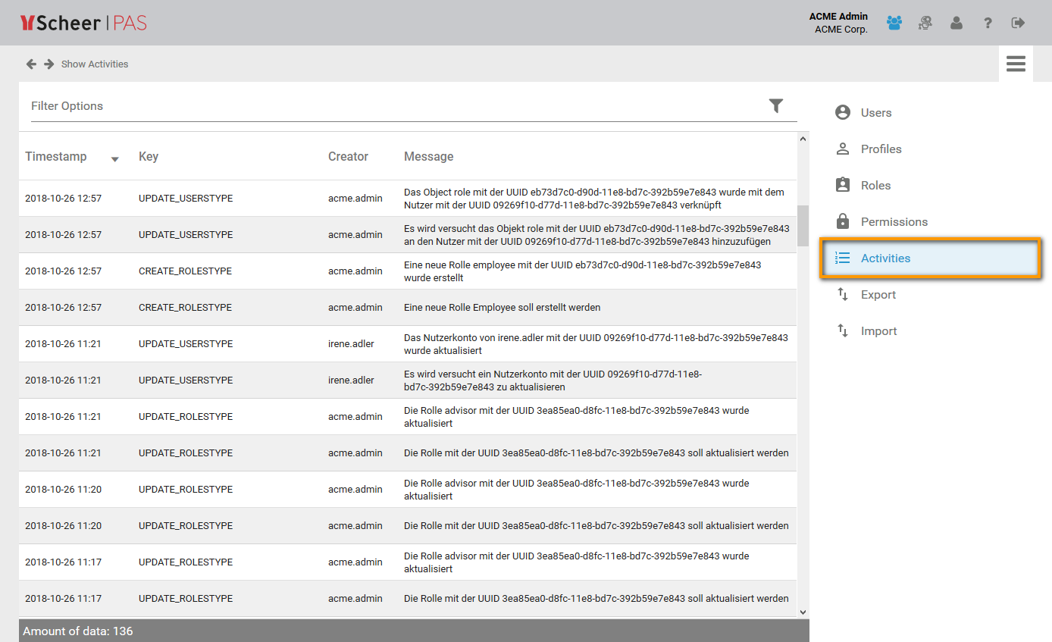Collapse the navigation menu using the menu button
1052x642 pixels.
[x=1016, y=64]
